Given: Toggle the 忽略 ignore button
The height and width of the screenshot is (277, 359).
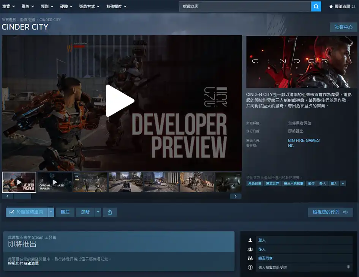Looking at the screenshot, I should coord(85,212).
